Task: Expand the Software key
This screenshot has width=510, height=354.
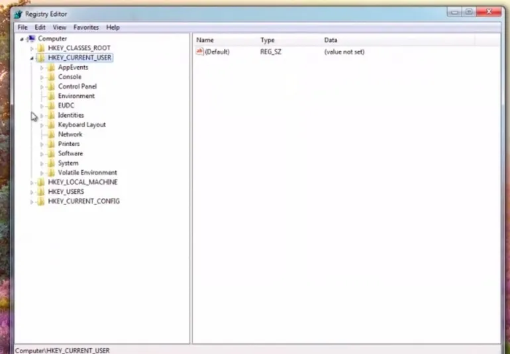Action: (x=42, y=154)
